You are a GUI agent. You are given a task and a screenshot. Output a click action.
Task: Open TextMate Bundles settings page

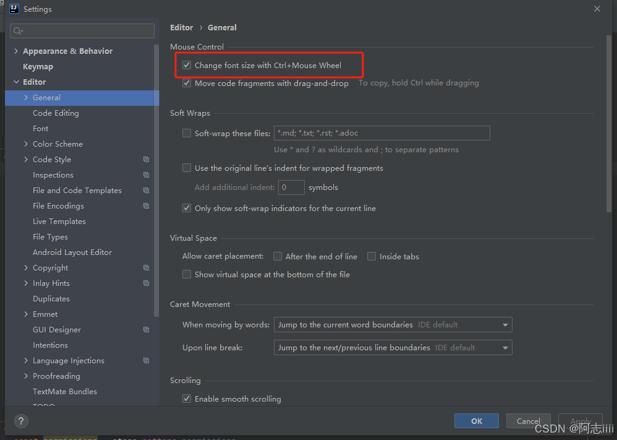(x=65, y=392)
